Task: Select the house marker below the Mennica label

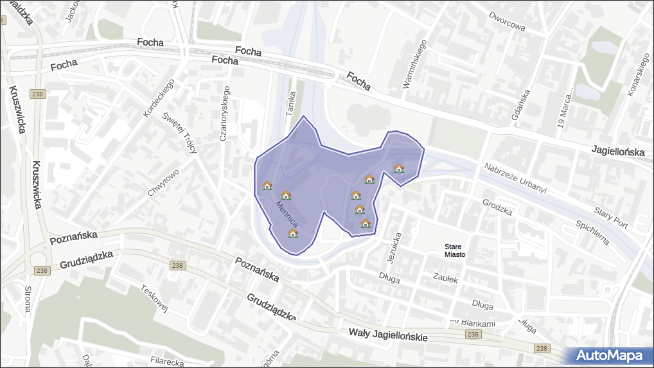Action: [293, 233]
